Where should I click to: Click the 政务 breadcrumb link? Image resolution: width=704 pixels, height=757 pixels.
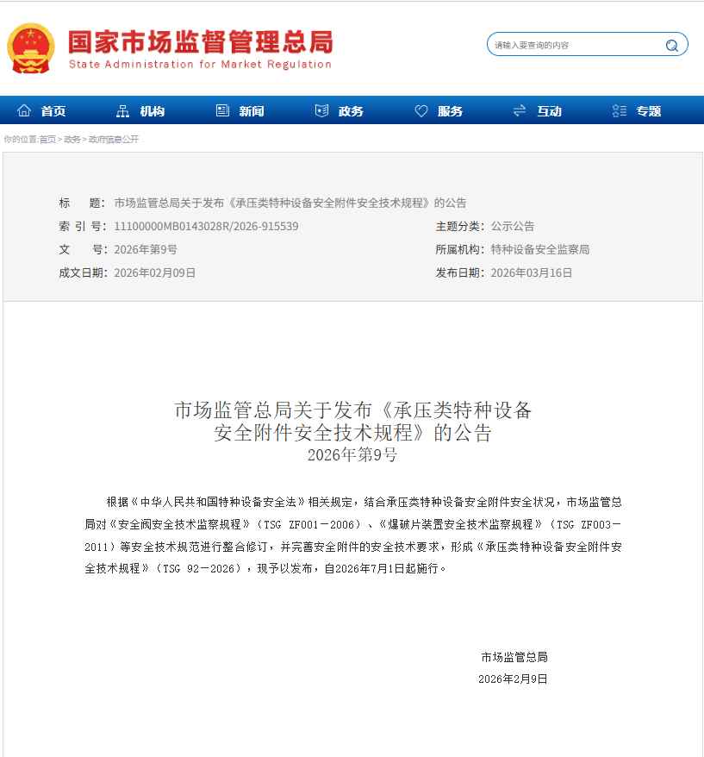[x=72, y=139]
